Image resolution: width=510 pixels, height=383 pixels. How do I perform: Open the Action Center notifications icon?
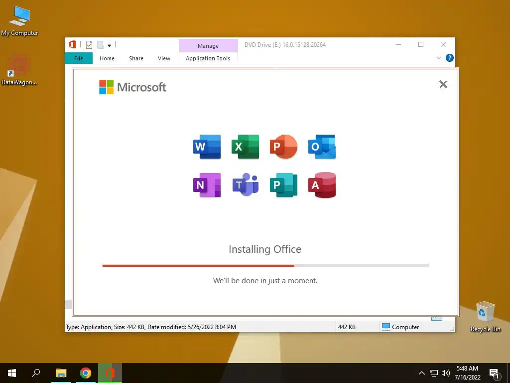tap(494, 374)
